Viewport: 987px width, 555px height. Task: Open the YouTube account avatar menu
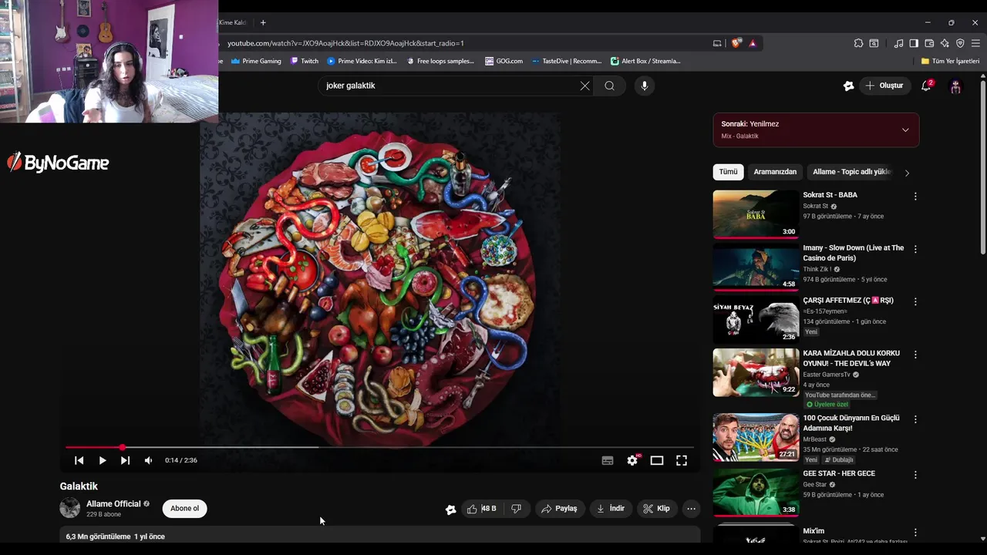[956, 86]
